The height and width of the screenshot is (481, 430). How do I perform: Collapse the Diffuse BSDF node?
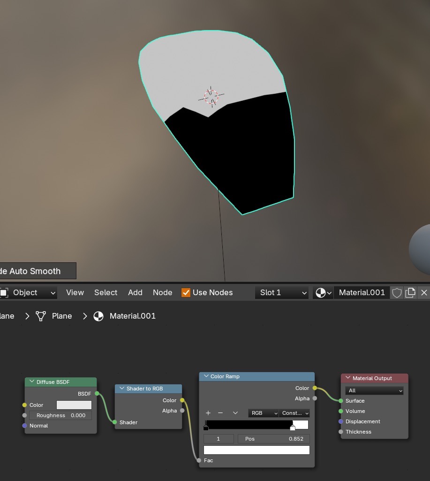tap(31, 382)
